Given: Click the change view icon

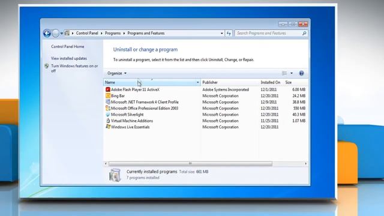Looking at the screenshot, I should pyautogui.click(x=284, y=73).
